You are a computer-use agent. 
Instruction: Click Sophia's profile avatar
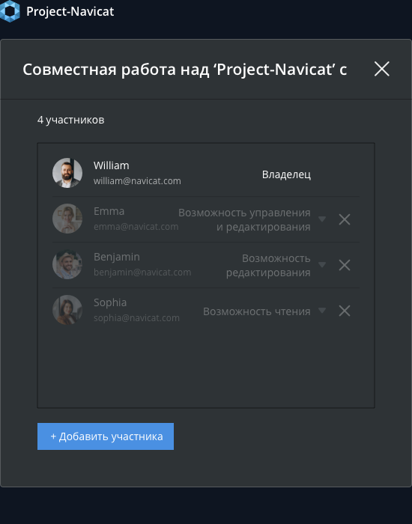(x=67, y=310)
